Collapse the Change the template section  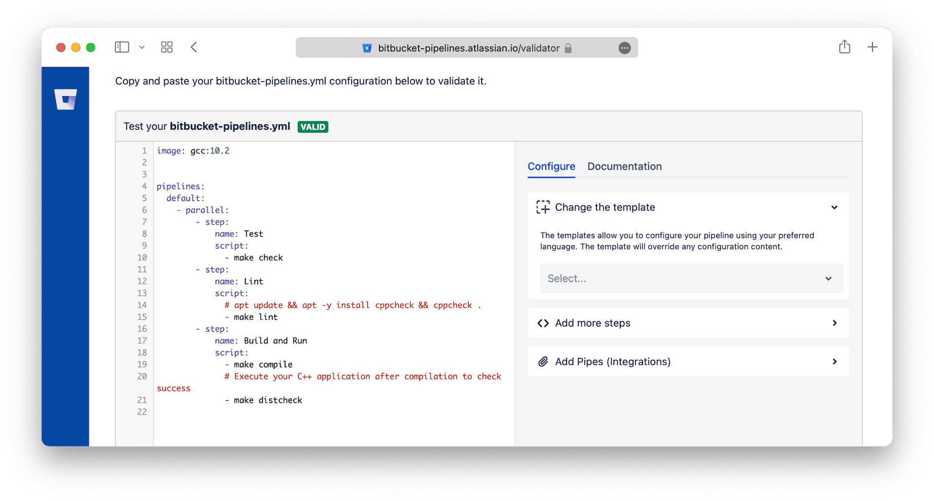click(x=834, y=207)
